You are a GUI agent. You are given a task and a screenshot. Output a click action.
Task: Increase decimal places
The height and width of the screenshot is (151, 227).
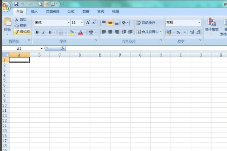click(192, 32)
